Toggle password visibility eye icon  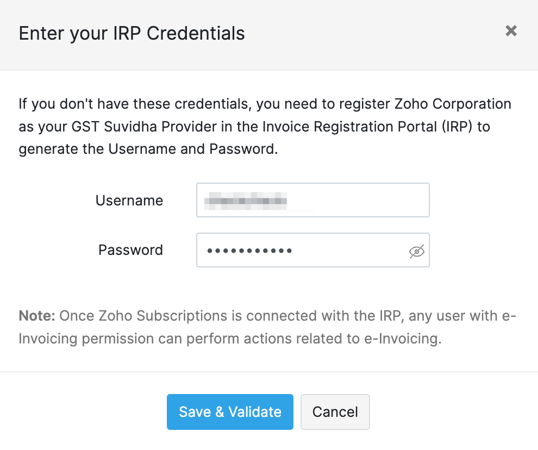(416, 251)
